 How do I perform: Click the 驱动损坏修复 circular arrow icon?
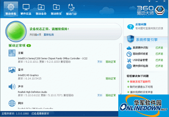[x=129, y=54]
